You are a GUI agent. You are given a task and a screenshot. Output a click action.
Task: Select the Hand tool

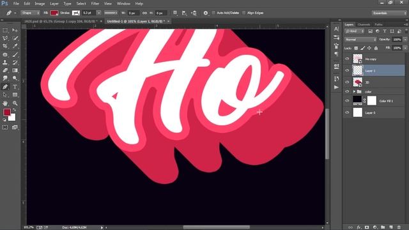(5, 103)
